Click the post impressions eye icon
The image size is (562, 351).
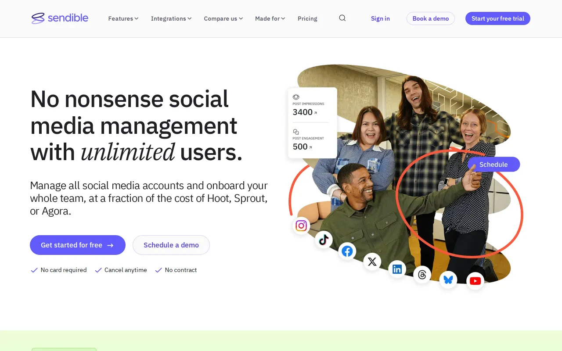tap(296, 97)
